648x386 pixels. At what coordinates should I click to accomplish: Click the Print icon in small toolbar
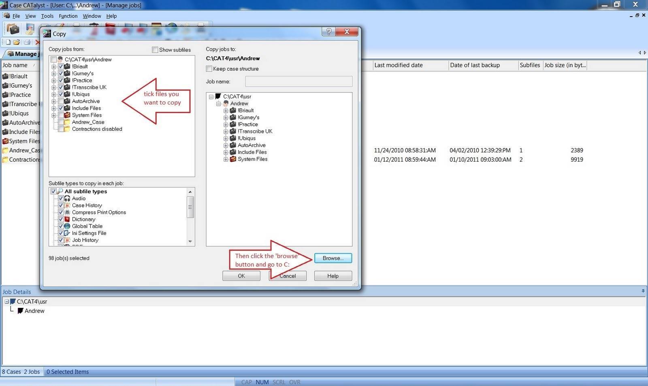point(27,42)
